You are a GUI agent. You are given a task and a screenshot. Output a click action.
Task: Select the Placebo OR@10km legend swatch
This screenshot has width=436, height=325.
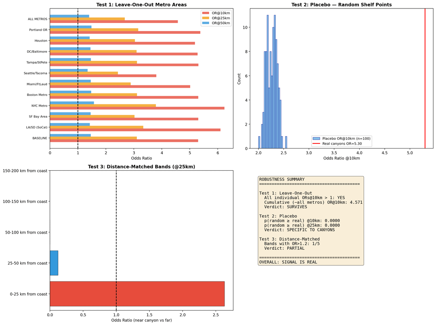[x=316, y=139]
